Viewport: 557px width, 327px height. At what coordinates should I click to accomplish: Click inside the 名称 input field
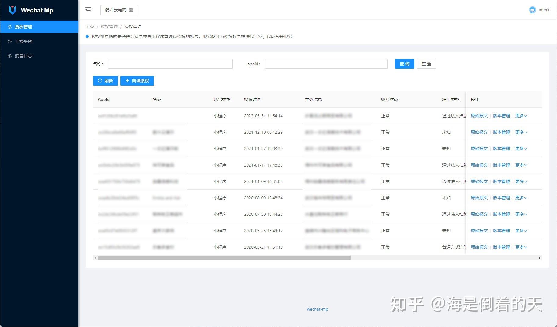point(170,64)
